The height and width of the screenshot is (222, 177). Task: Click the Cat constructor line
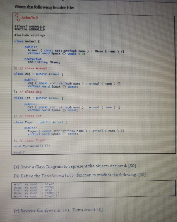click(x=74, y=107)
